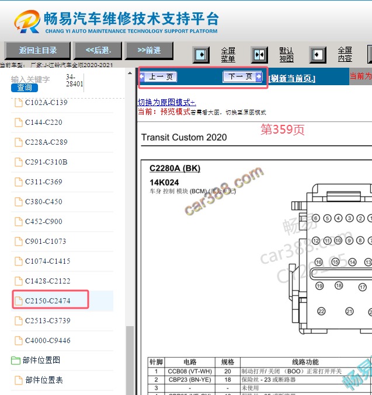
Task: Go to next page with 下一页
Action: click(x=242, y=76)
